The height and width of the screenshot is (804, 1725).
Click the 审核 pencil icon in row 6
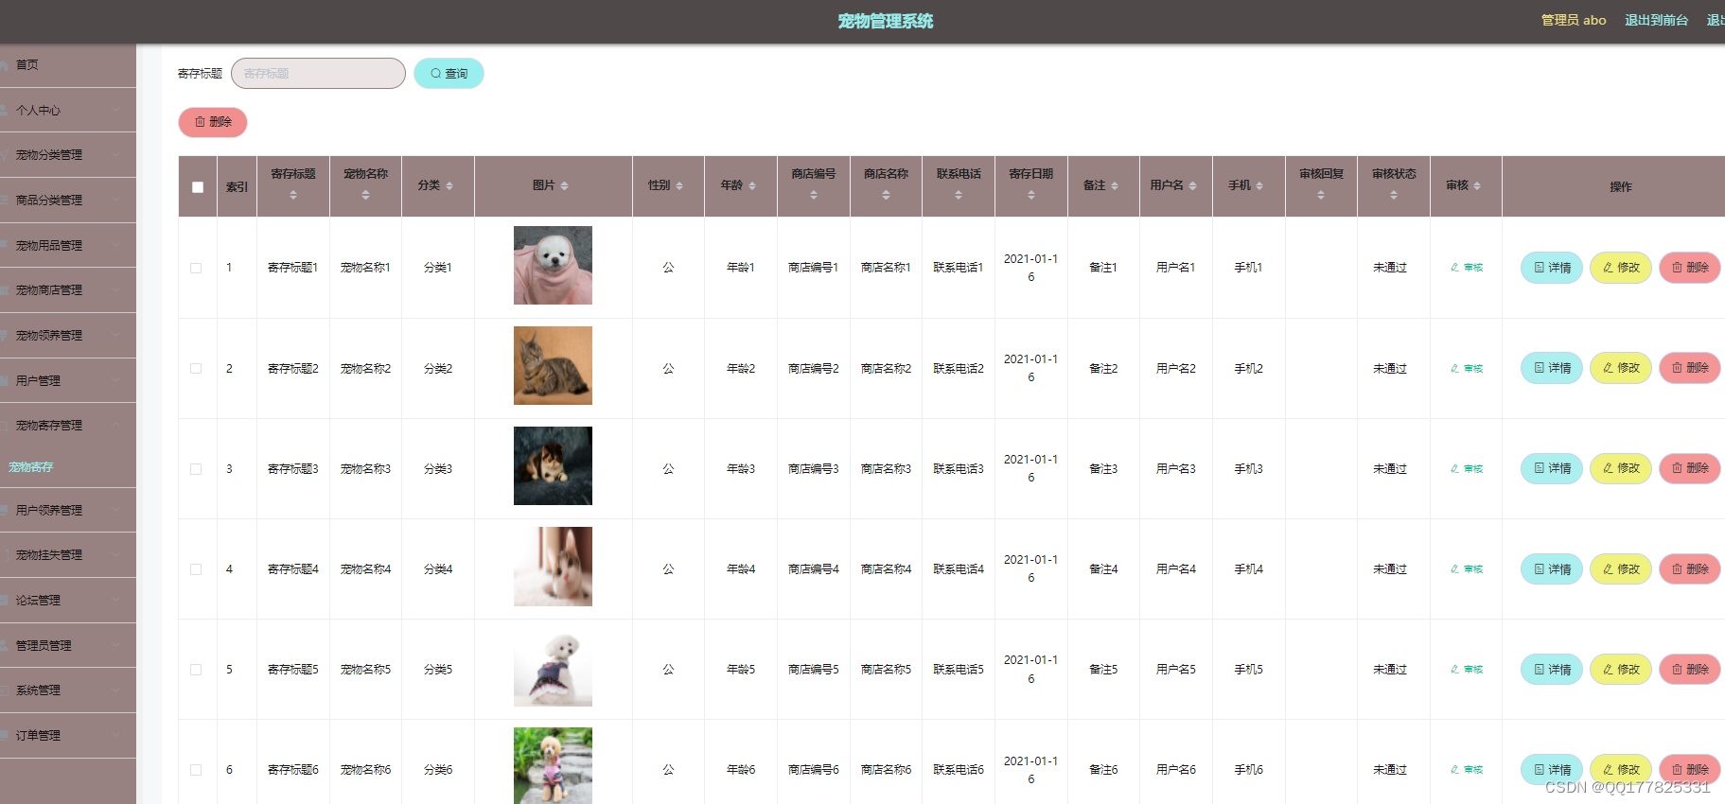tap(1455, 770)
